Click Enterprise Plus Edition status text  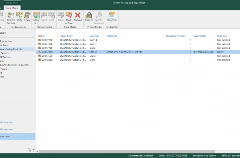pyautogui.click(x=205, y=156)
